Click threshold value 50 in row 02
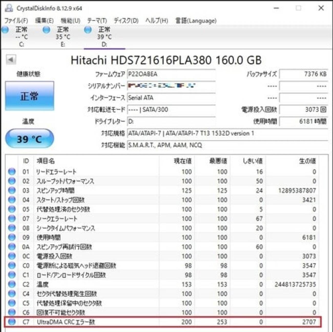Image resolution: width=333 pixels, height=332 pixels. (x=259, y=181)
